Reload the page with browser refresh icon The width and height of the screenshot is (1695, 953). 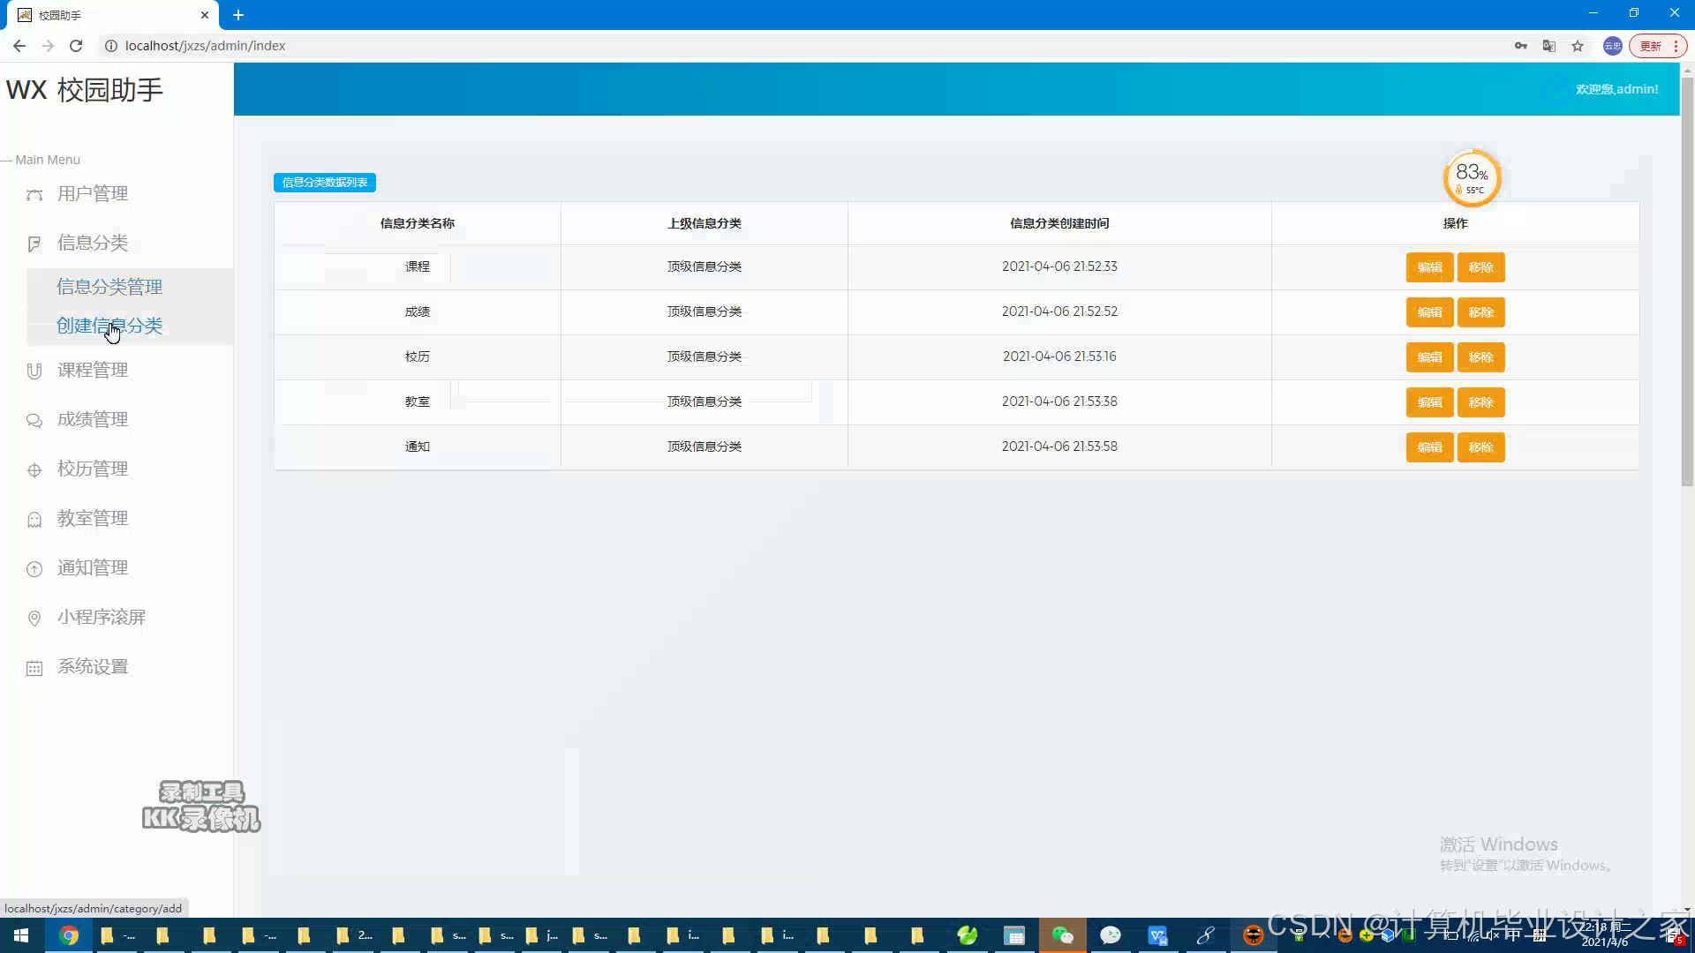point(76,46)
